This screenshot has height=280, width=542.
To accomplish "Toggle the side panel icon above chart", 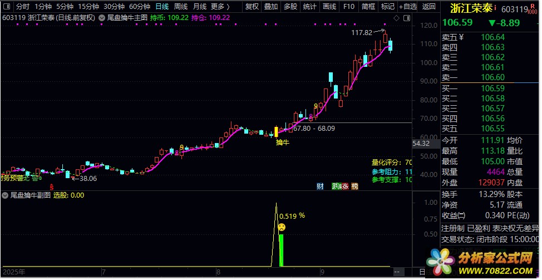I will click(x=407, y=18).
